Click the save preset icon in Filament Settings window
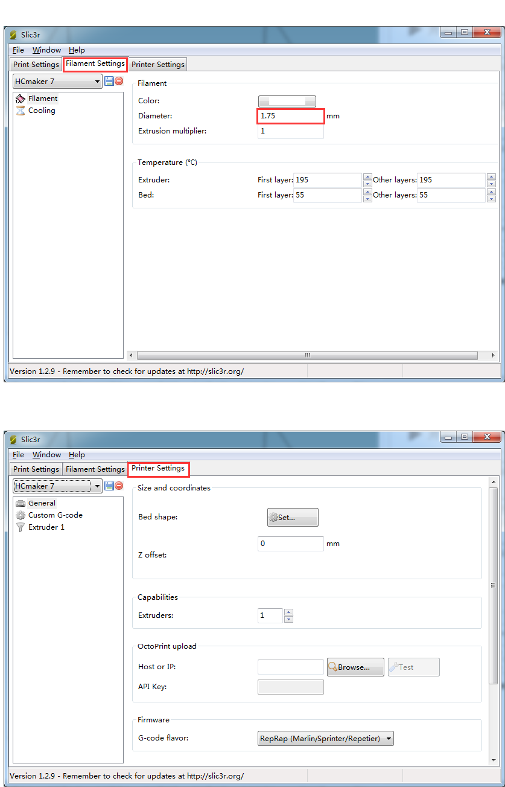Image resolution: width=505 pixels, height=787 pixels. [109, 81]
